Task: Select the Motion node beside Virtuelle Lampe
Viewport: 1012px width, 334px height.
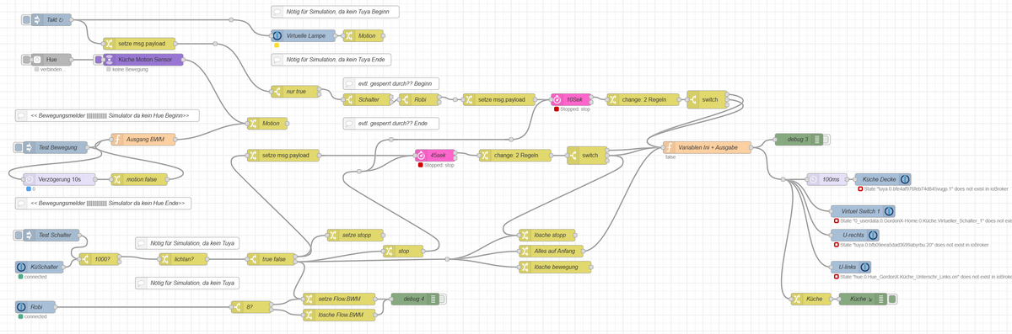Action: [362, 36]
